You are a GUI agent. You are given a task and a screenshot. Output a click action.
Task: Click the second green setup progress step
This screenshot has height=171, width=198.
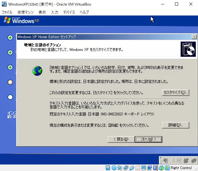[x=10, y=52]
